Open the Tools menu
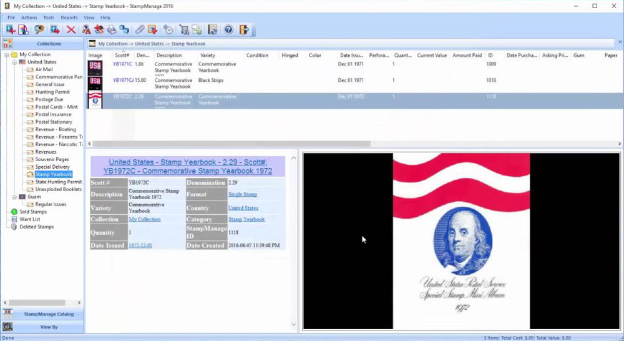This screenshot has width=624, height=341. pyautogui.click(x=49, y=17)
